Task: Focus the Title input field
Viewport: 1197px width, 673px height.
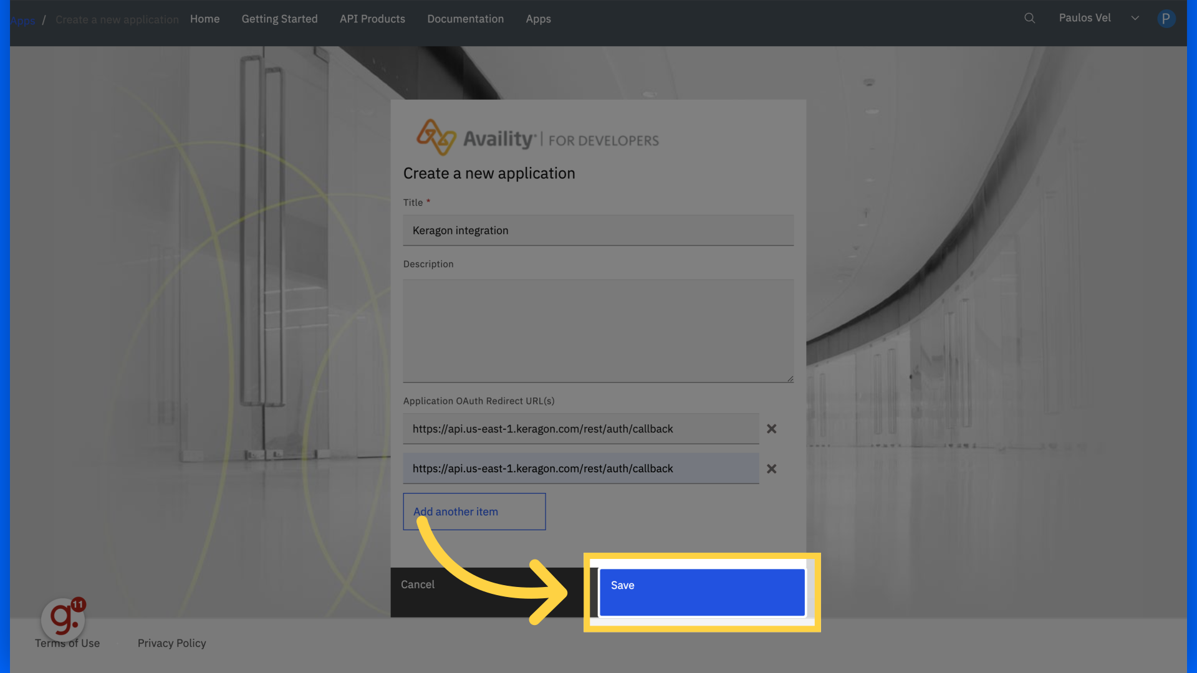Action: coord(598,231)
